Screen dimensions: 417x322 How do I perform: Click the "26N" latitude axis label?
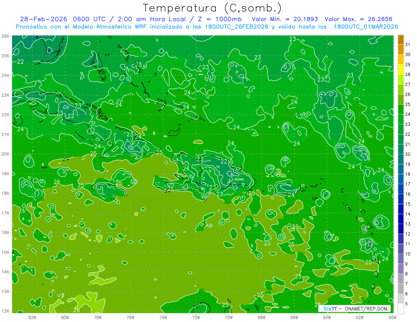pos(5,36)
